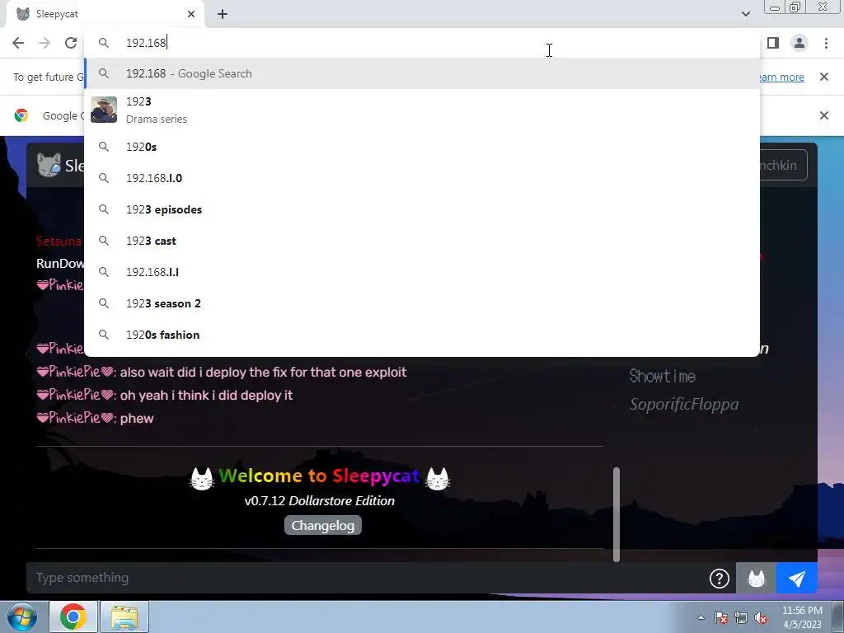Select user SoporificFloppa in user list
This screenshot has height=633, width=844.
tap(684, 404)
